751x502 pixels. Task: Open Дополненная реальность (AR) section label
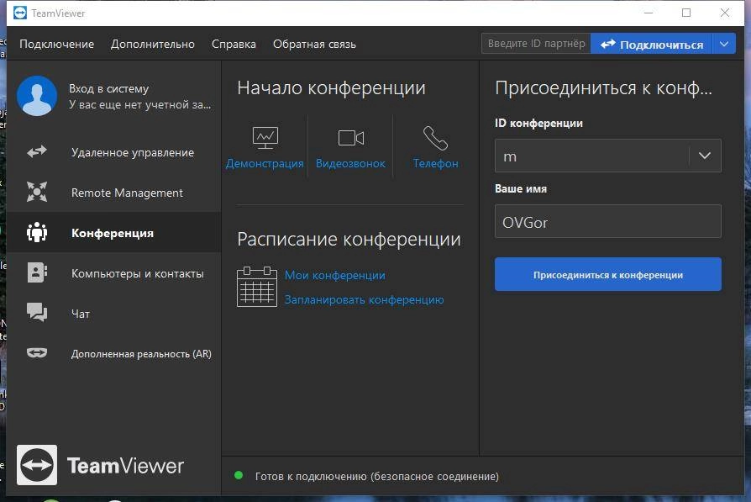pos(141,354)
